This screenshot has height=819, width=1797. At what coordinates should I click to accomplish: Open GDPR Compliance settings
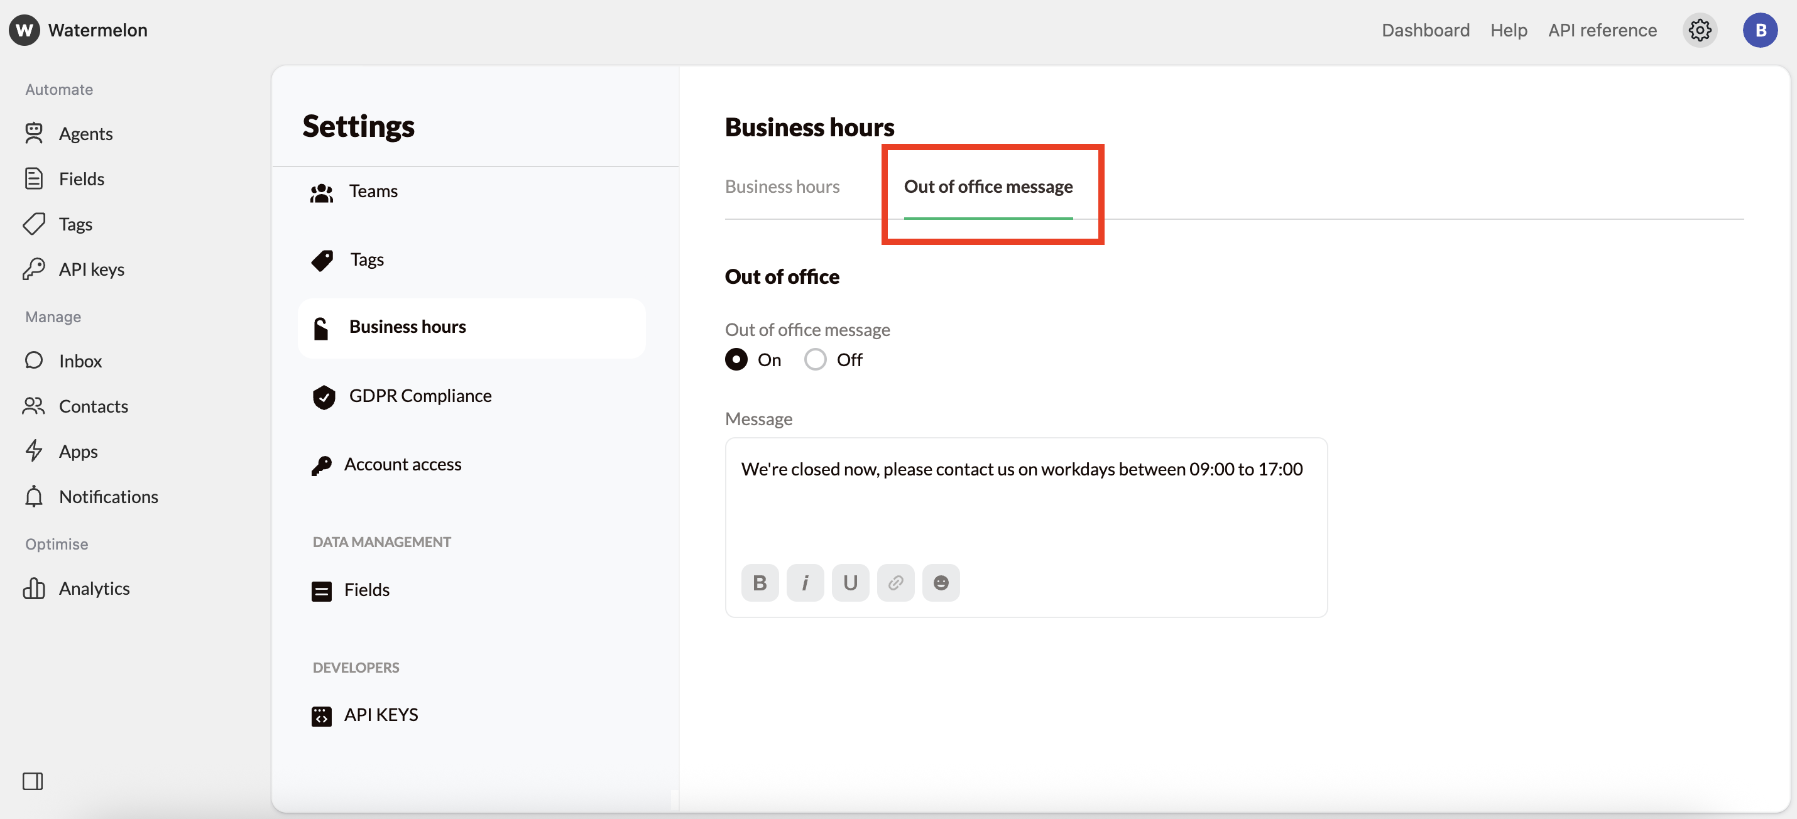420,396
